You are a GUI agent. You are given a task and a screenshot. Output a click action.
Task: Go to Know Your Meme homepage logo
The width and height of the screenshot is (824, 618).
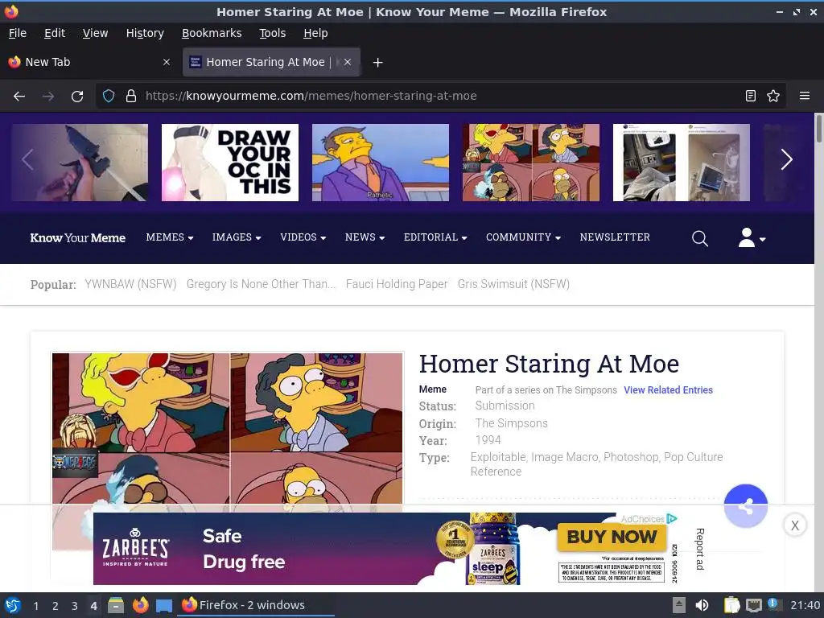(x=78, y=238)
